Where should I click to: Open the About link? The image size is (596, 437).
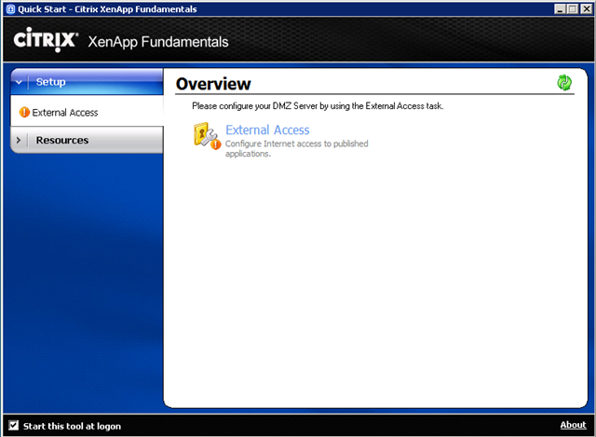[573, 425]
